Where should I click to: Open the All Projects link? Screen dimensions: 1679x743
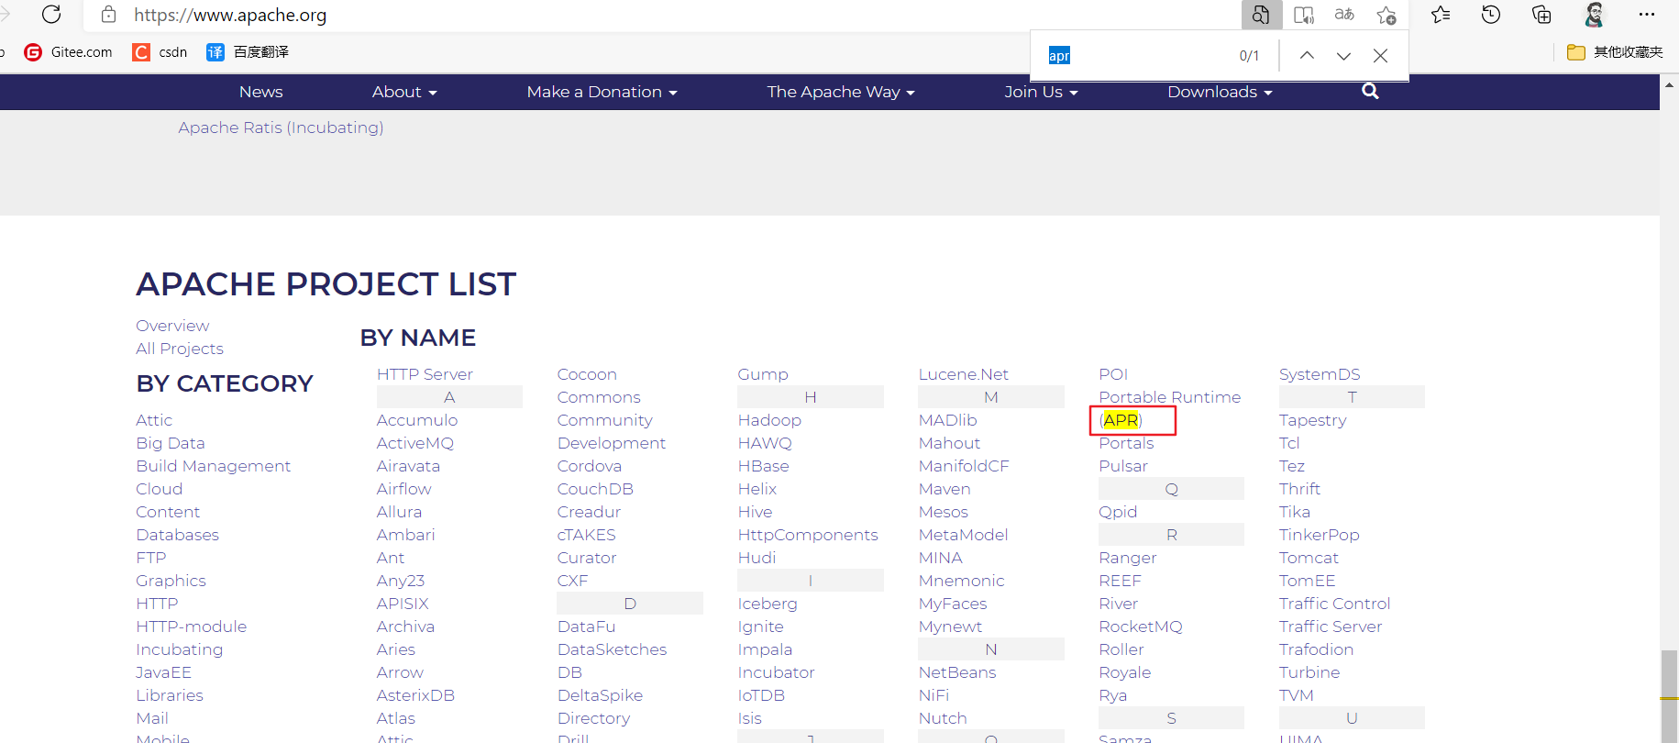[x=180, y=349]
